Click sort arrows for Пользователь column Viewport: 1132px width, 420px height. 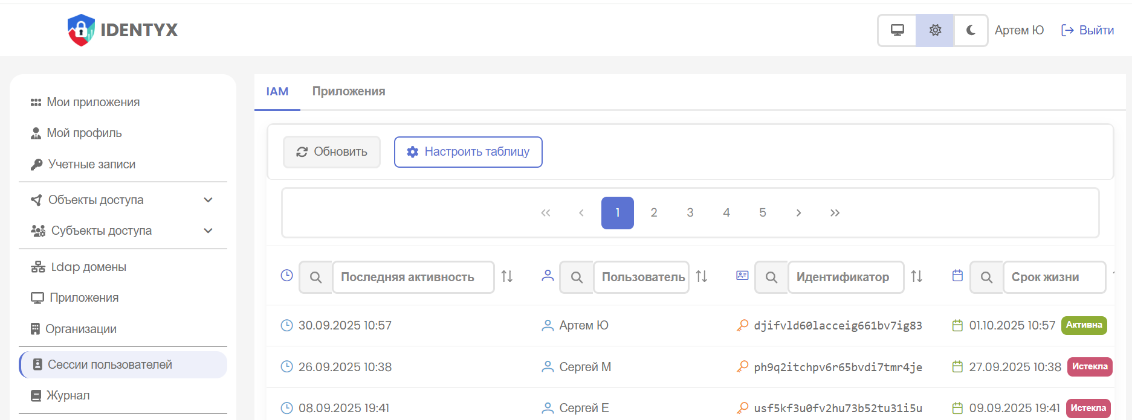click(x=702, y=276)
